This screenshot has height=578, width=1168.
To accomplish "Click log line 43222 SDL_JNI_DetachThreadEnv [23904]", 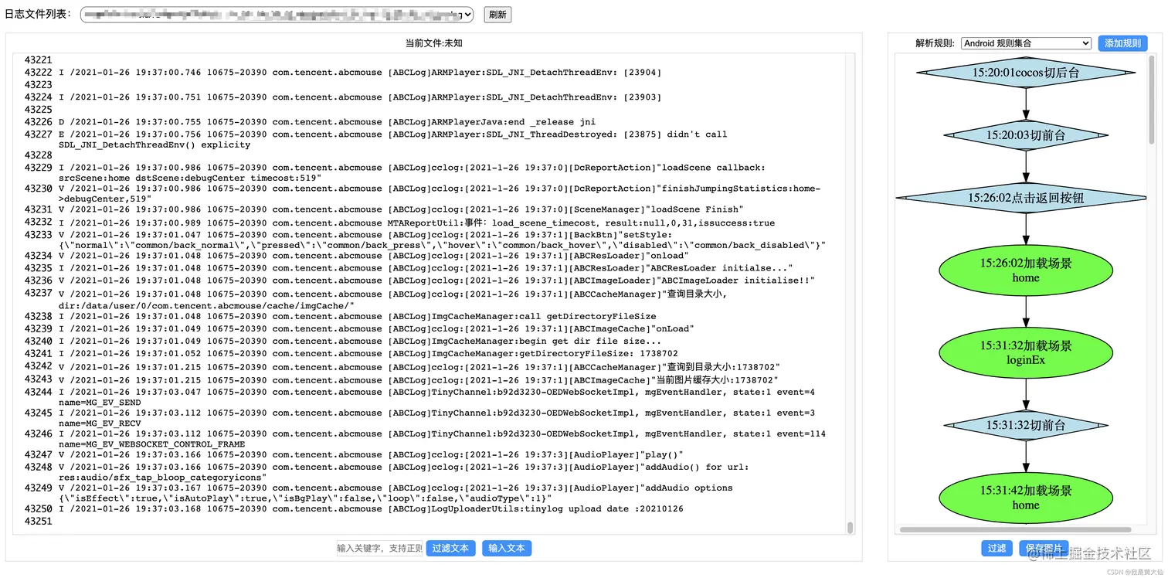I will tap(361, 73).
